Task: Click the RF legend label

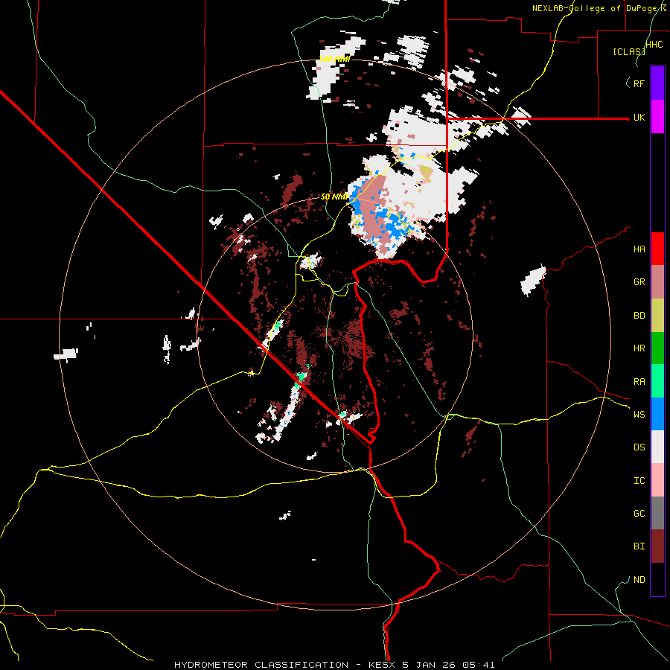Action: pos(639,83)
